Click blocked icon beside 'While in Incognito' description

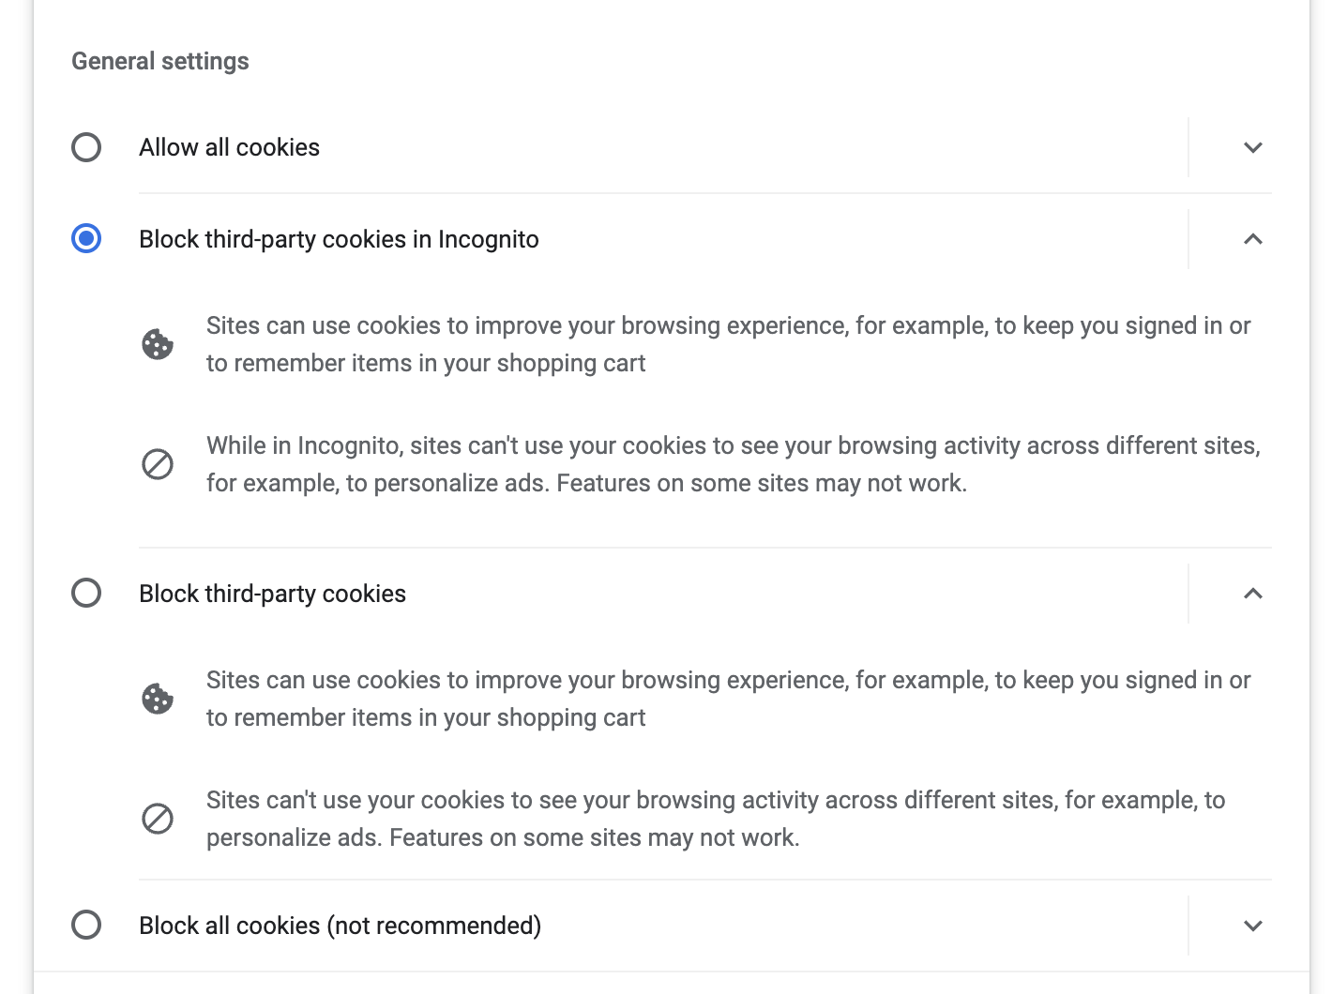pyautogui.click(x=158, y=464)
